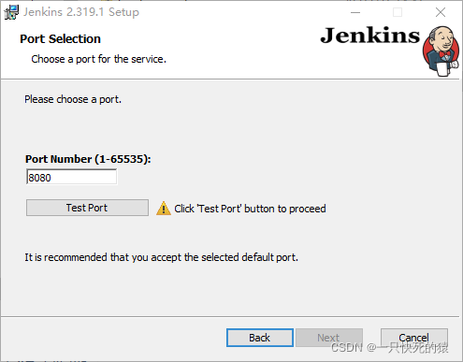Click the 'Choose a port for the service.' subtitle
The width and height of the screenshot is (463, 362).
[x=99, y=59]
